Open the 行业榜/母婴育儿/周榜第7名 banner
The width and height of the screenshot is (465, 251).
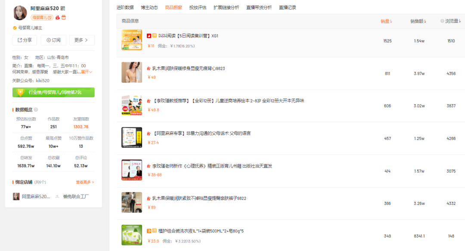[x=53, y=92]
